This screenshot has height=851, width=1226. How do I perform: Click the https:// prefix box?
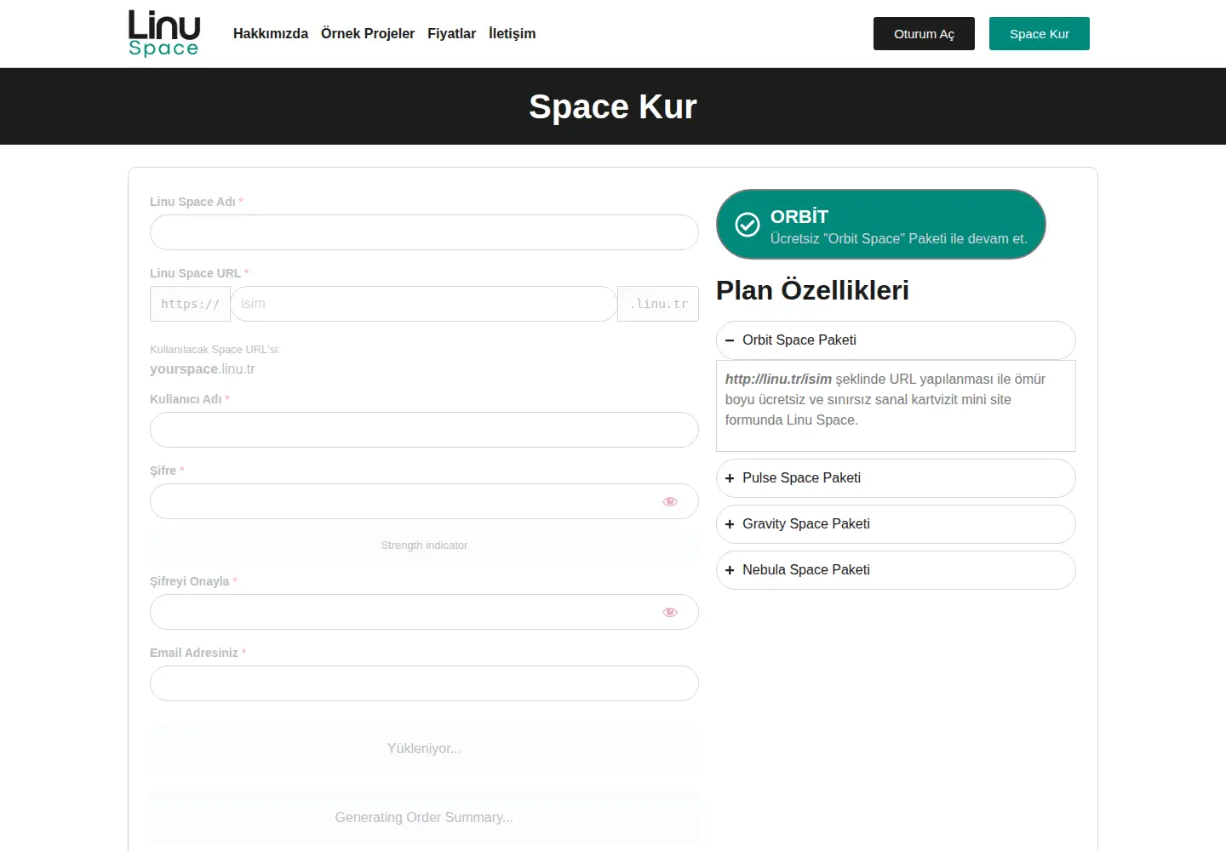coord(190,304)
